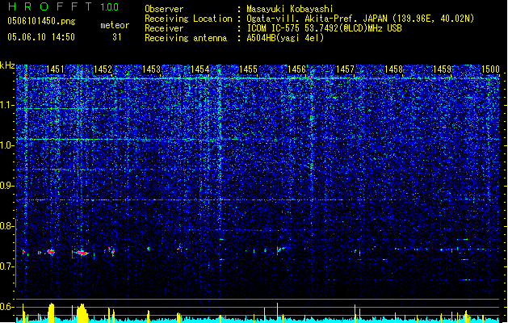Click the 0.7 kHz axis label
508x323 pixels.
[x=7, y=266]
